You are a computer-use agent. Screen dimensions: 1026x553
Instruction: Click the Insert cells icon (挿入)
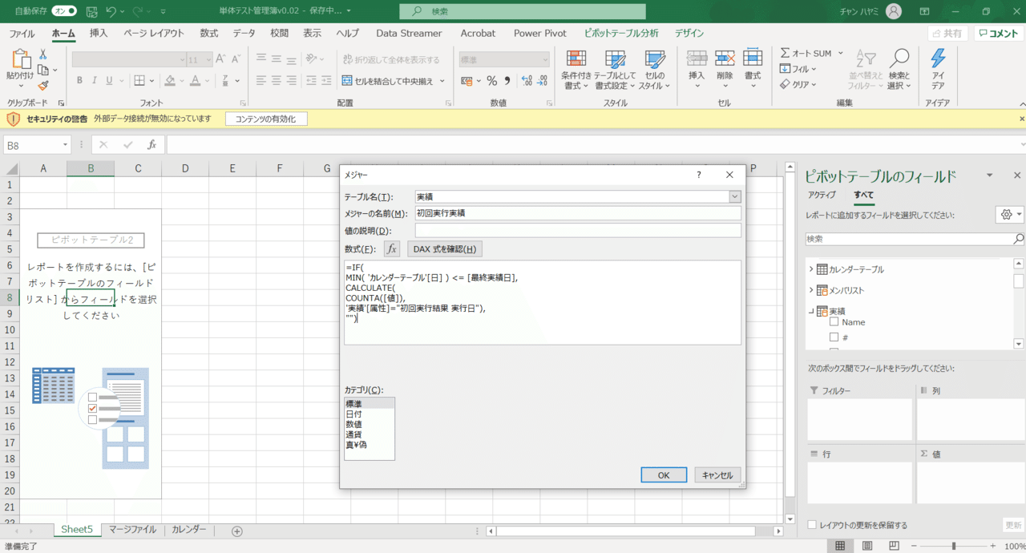tap(697, 58)
